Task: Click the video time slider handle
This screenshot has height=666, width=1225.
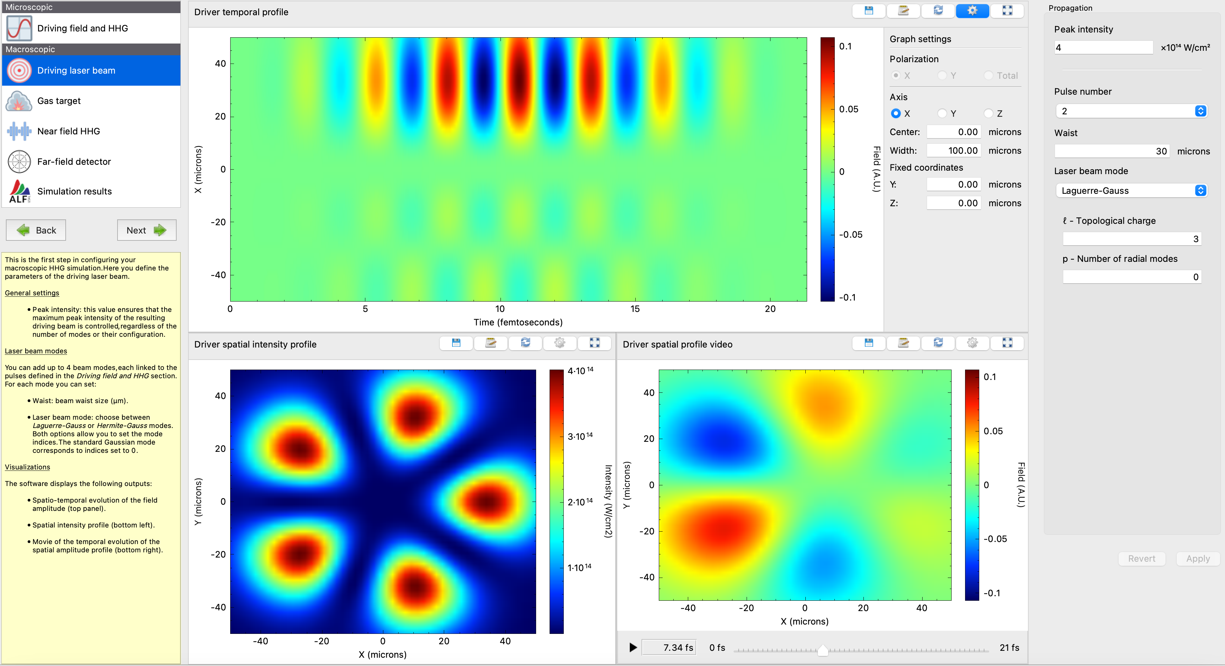Action: pos(823,650)
